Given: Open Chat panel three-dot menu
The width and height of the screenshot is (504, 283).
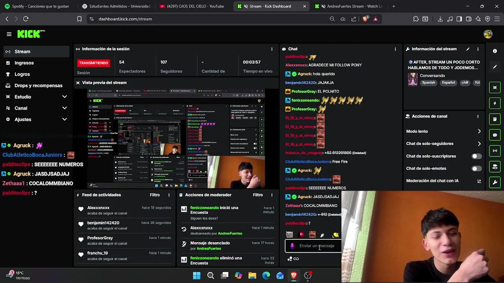Looking at the screenshot, I should coord(395,49).
